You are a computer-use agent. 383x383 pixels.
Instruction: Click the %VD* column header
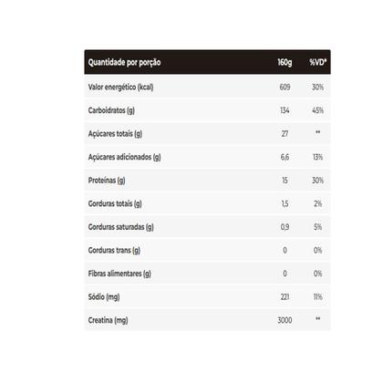pos(317,62)
